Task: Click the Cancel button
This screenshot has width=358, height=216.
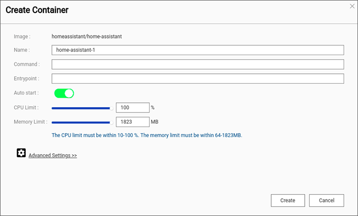Action: pyautogui.click(x=327, y=200)
